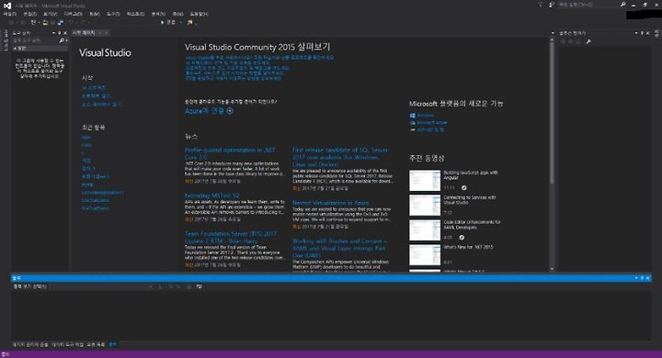Click the Open File toolbar icon
The height and width of the screenshot is (358, 662).
[x=45, y=22]
